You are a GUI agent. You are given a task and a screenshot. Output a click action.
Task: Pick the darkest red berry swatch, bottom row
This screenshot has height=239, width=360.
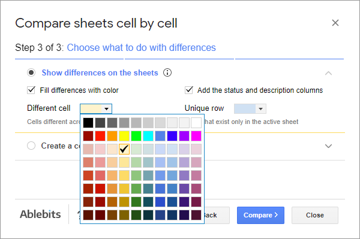click(88, 215)
